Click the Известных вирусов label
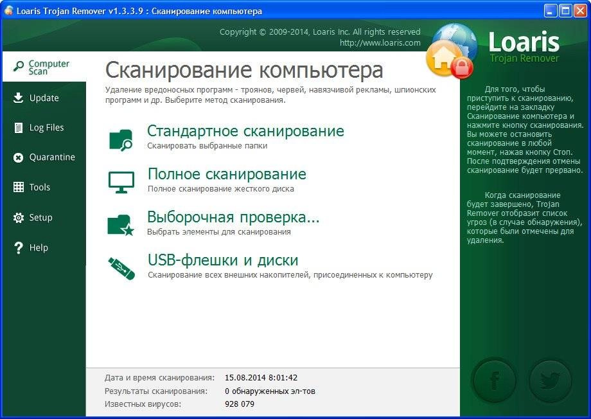Viewport: 591px width, 419px height. coord(143,404)
